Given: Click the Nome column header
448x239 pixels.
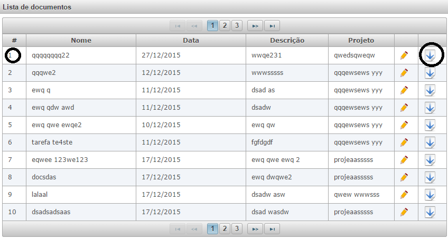Looking at the screenshot, I should click(81, 41).
